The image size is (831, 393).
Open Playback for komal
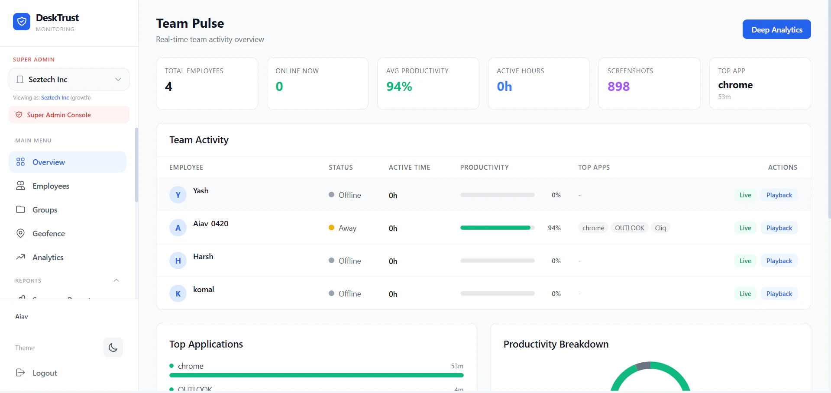pos(779,294)
